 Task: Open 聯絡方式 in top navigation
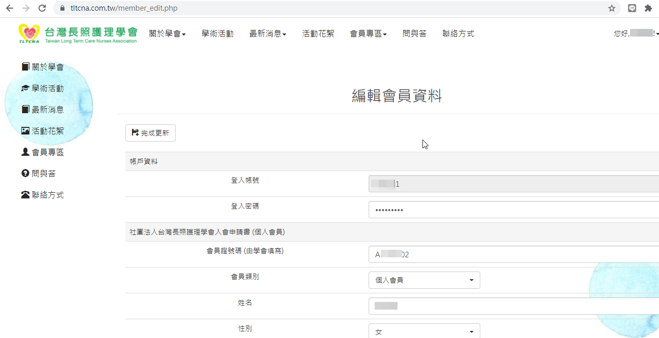458,33
